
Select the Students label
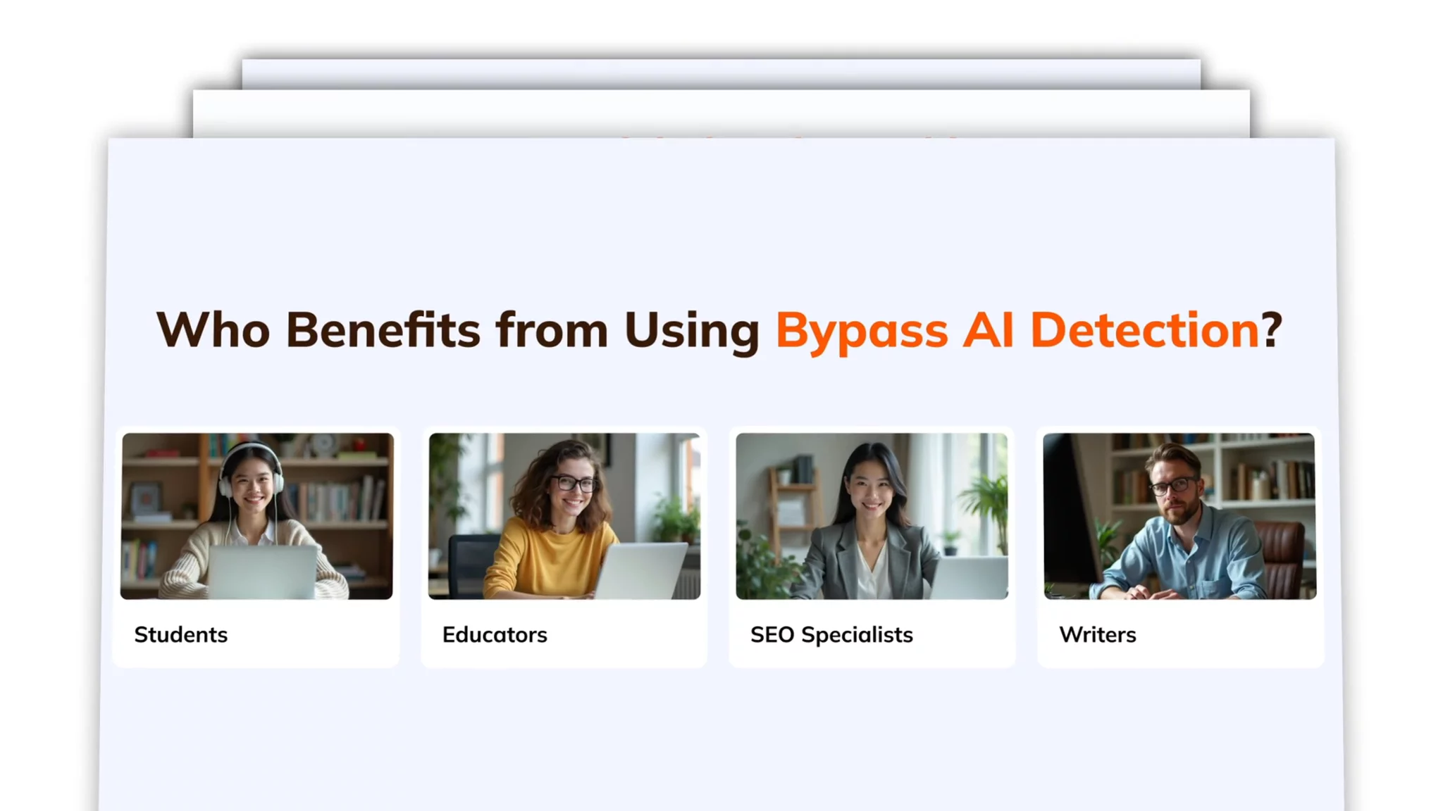click(x=181, y=635)
